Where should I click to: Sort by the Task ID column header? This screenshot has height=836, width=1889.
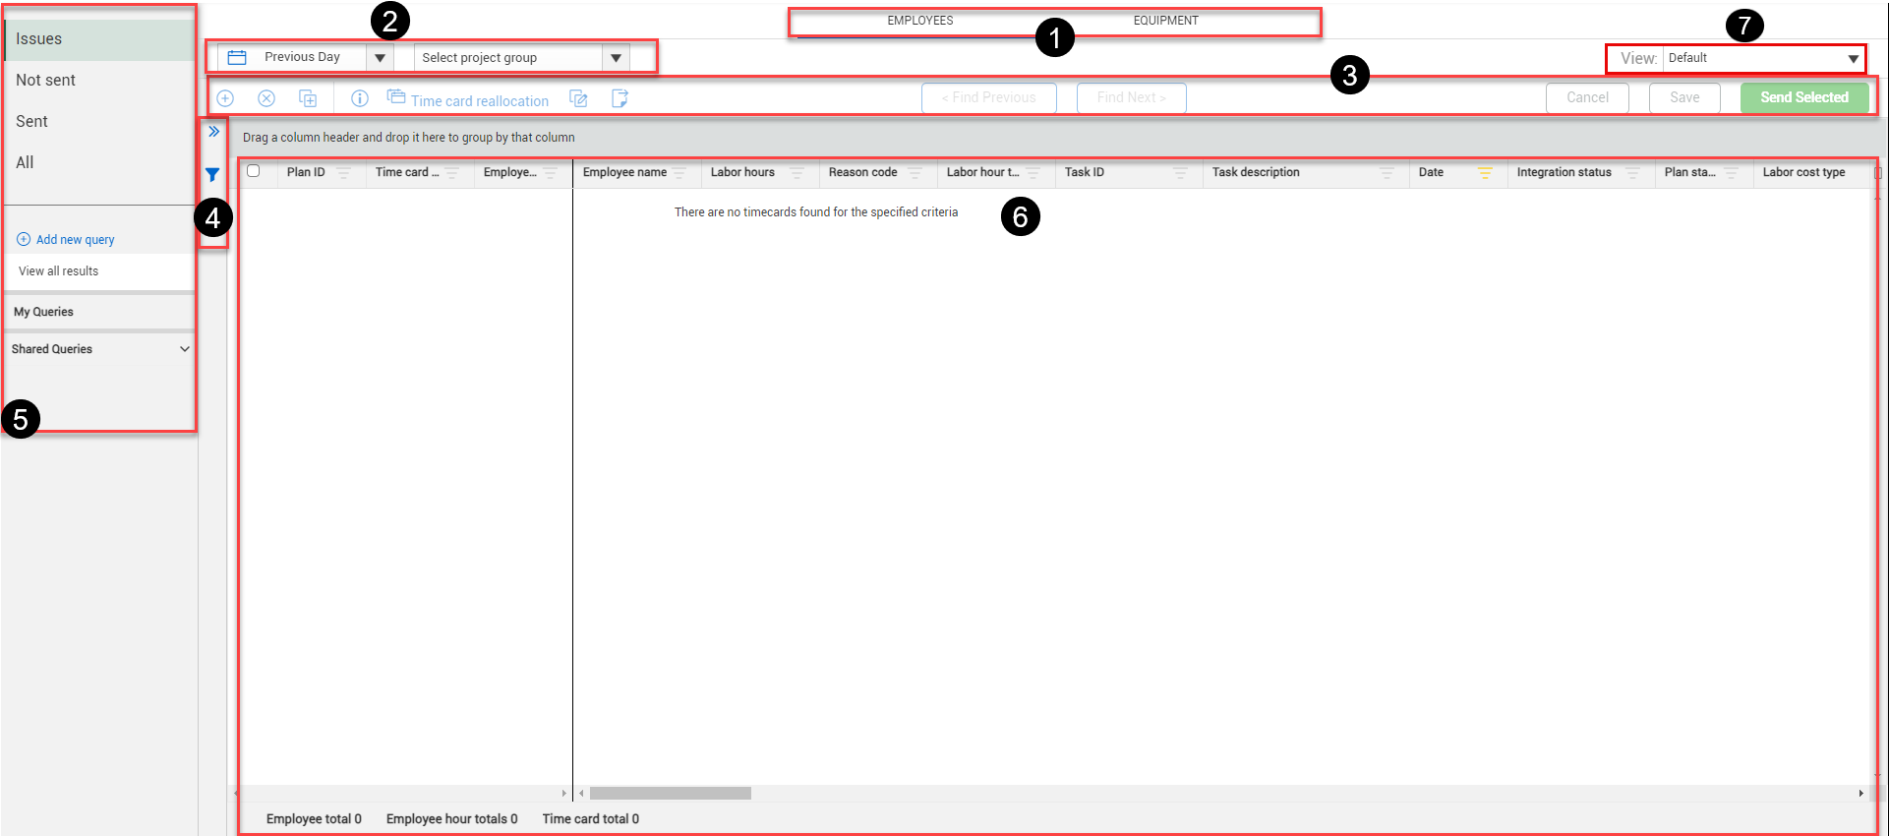tap(1085, 172)
